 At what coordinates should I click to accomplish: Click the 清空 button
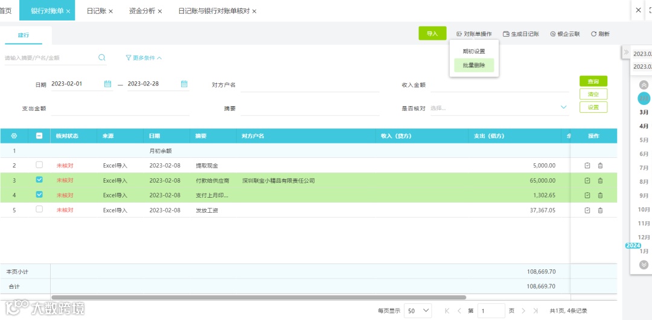point(593,94)
